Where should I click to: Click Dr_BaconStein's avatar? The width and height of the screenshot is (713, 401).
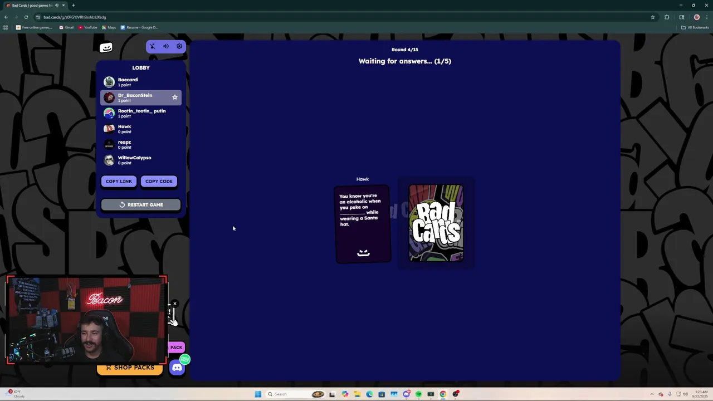click(109, 97)
